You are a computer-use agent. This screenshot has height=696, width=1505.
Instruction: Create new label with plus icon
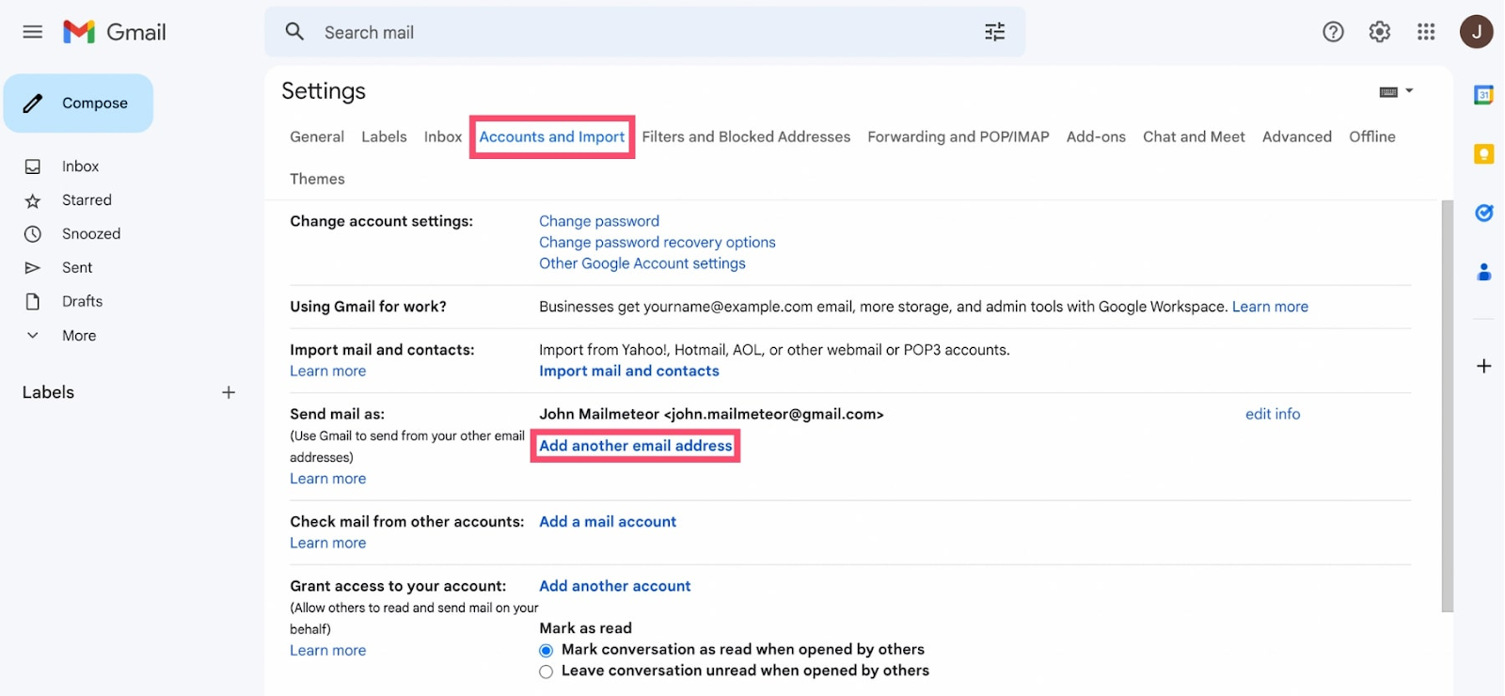(229, 392)
